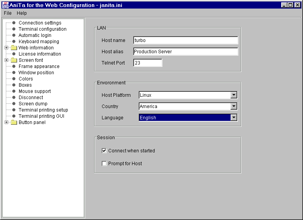Minimize the AniTa Configuration window

(x=284, y=5)
